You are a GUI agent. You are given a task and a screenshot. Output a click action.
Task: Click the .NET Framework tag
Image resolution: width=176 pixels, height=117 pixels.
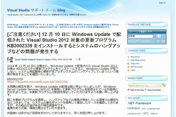point(139,103)
